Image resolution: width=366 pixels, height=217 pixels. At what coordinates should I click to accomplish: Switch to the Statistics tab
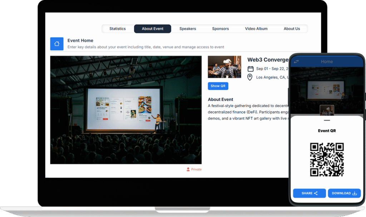tap(117, 29)
